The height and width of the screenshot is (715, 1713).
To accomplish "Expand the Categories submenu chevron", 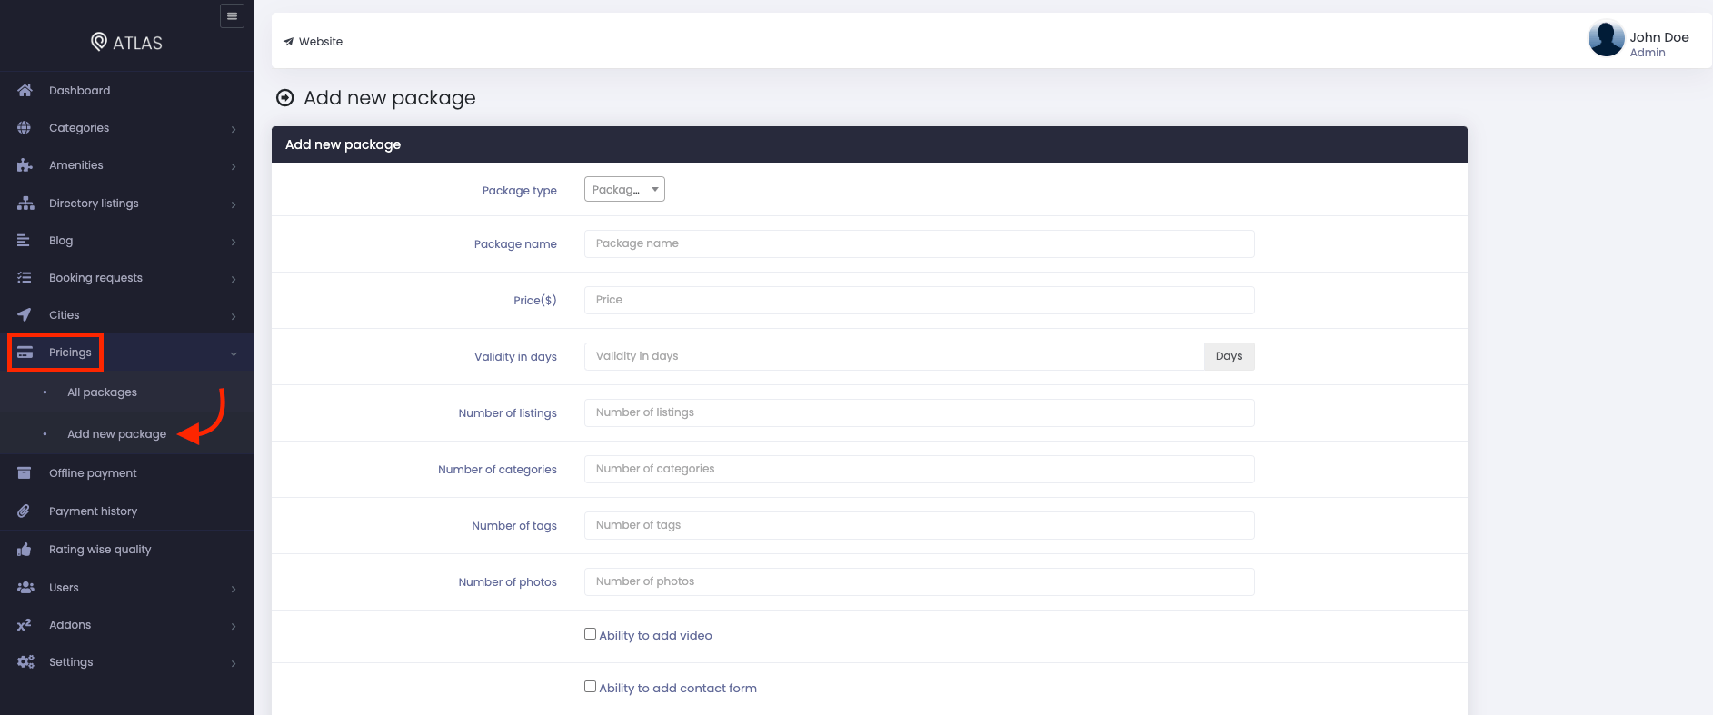I will point(234,129).
